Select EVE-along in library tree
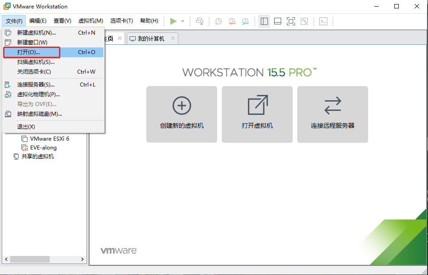Screen dimensions: 428x275 point(43,148)
